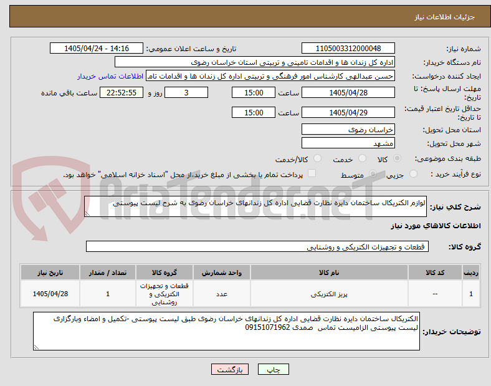Click the delivery city مشهد field
The width and height of the screenshot is (491, 386).
click(348, 143)
